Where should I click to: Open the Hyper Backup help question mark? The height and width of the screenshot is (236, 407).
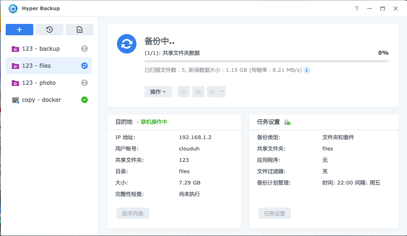coord(357,9)
